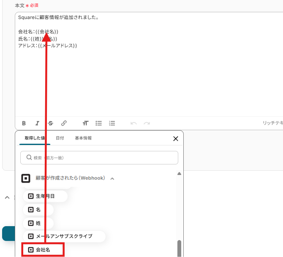283x257 pixels.
Task: Select the 取得した値 tab
Action: click(x=35, y=138)
